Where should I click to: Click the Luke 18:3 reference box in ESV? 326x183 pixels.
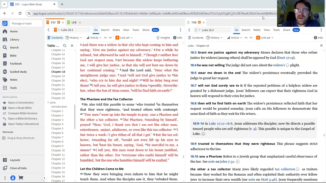[x=76, y=30]
